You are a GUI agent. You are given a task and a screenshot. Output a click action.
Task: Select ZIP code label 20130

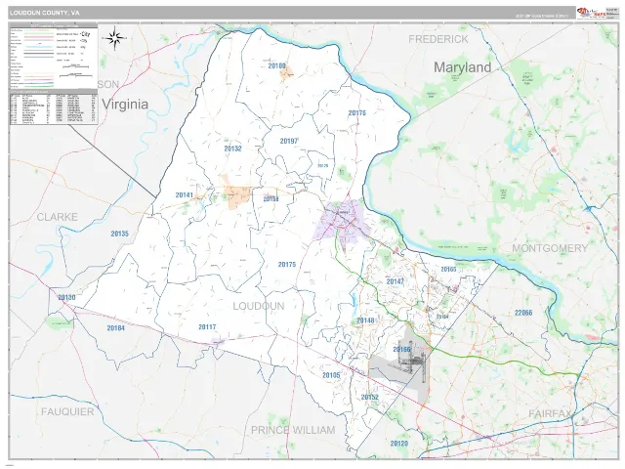[x=66, y=297]
